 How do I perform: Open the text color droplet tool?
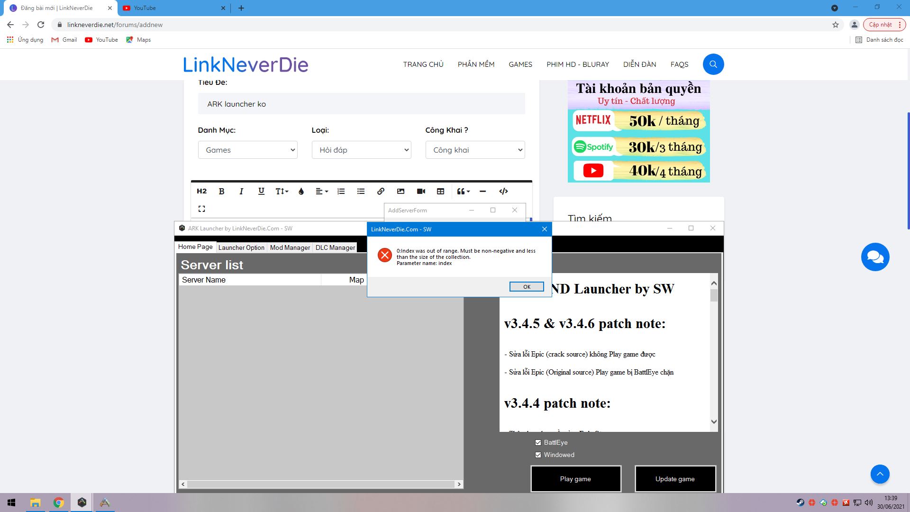(301, 192)
